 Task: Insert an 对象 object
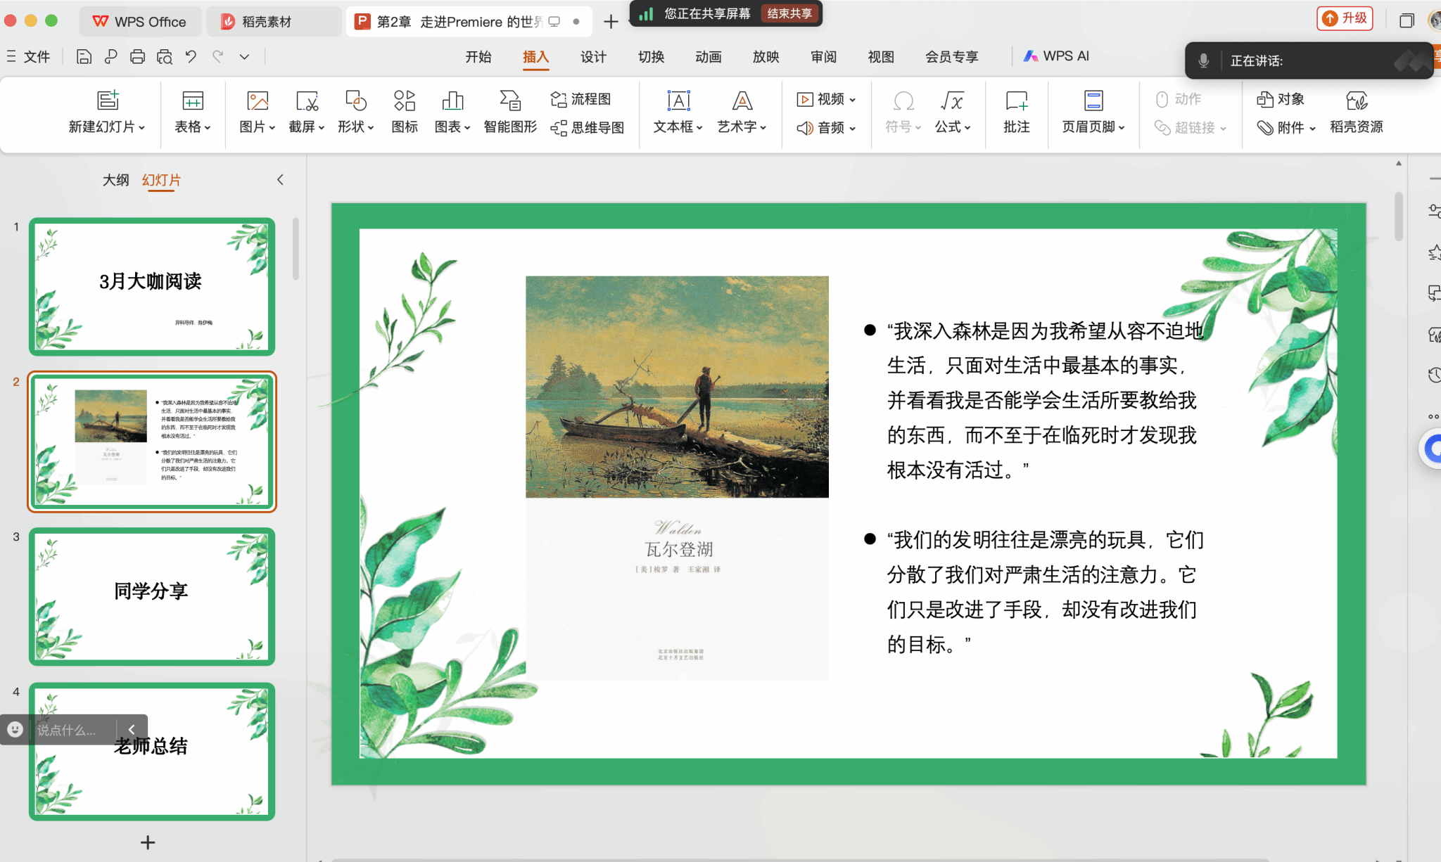click(1280, 99)
